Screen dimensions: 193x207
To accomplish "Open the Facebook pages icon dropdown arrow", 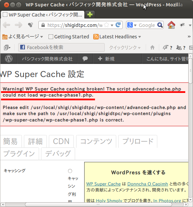I will pos(10,48).
